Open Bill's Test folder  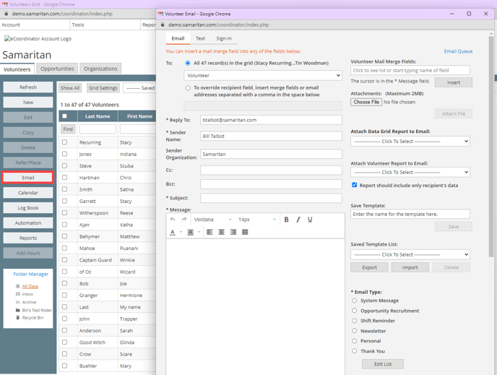(37, 310)
